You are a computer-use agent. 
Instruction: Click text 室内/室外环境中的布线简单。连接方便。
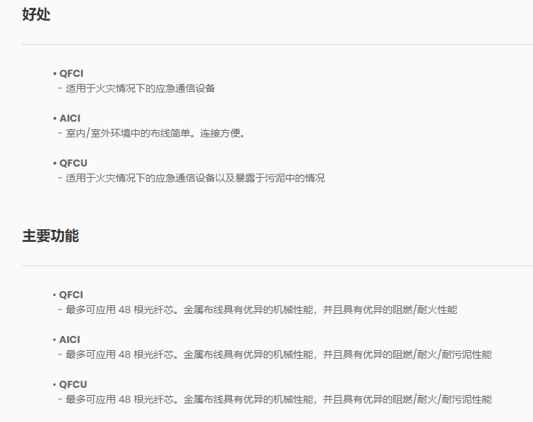coord(156,133)
